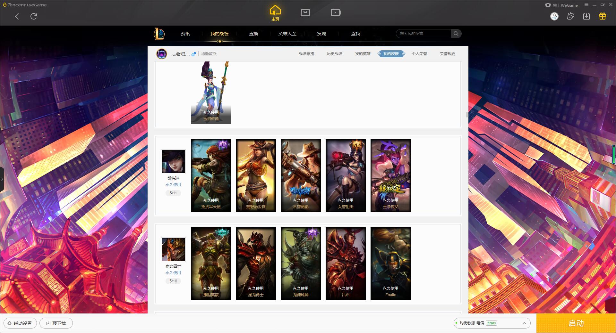Open the video live icon in top bar

click(x=336, y=12)
